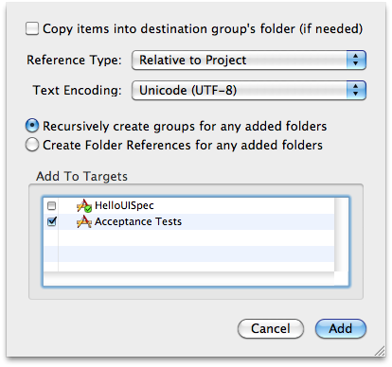Screen dimensions: 392x367
Task: Open the Relative to Project dropdown
Action: pyautogui.click(x=249, y=60)
